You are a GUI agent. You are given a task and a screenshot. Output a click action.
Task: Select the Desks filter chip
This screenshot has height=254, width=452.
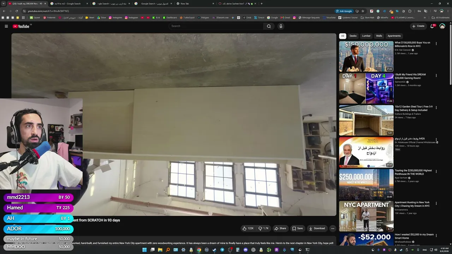(x=353, y=36)
